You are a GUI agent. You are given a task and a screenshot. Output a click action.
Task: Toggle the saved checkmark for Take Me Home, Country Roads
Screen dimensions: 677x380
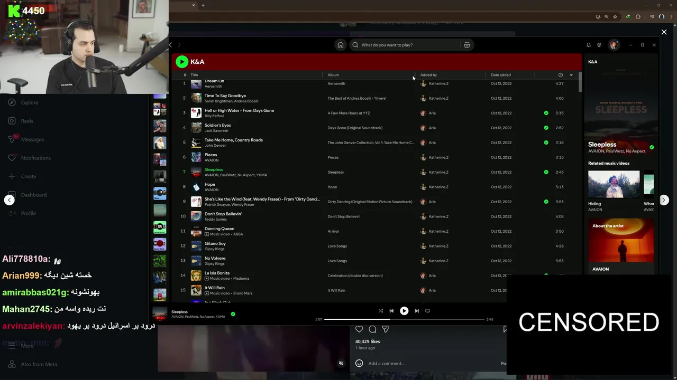point(546,142)
